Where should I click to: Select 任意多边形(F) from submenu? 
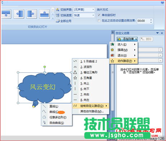coord(57,117)
